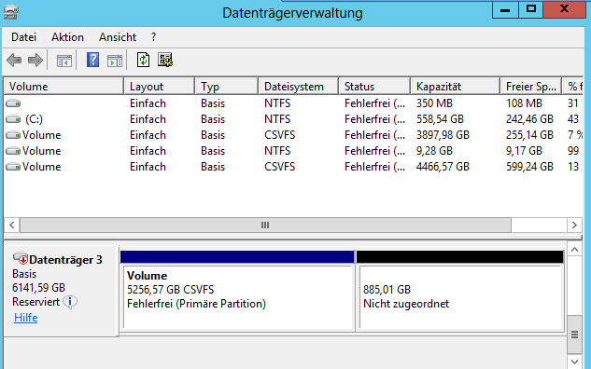This screenshot has height=369, width=591.
Task: Sort by the Layout column header
Action: [159, 87]
